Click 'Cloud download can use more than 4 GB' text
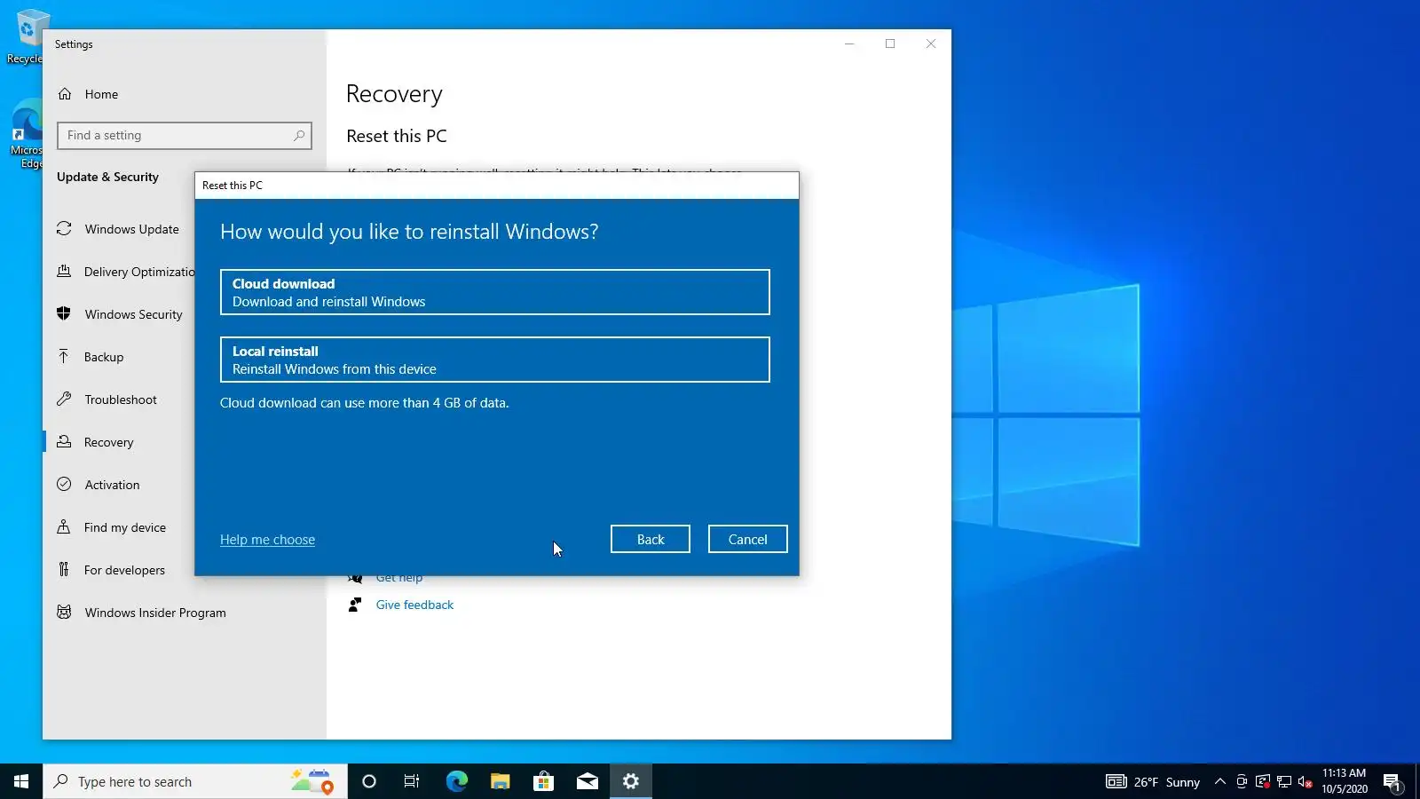This screenshot has width=1420, height=799. tap(365, 402)
